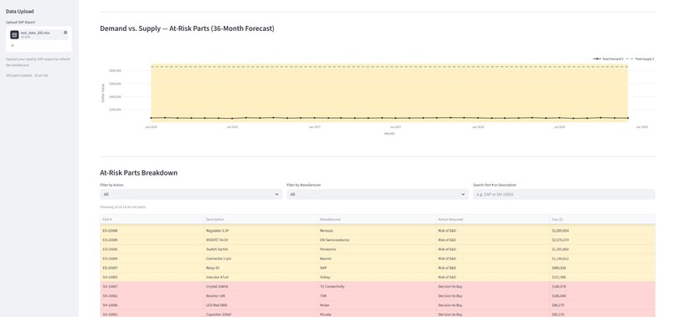
Task: Click the MOSFET N-CH description cell
Action: coord(261,240)
